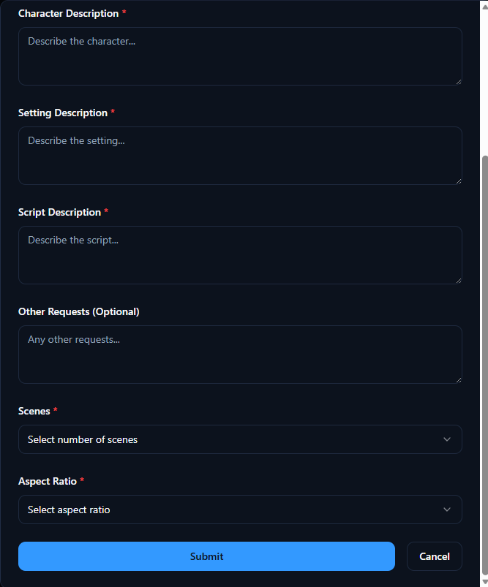The width and height of the screenshot is (488, 587).
Task: Click the resize grip on Character Description box
Action: point(459,83)
